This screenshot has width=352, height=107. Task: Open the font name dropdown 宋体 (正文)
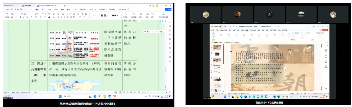click(27, 14)
